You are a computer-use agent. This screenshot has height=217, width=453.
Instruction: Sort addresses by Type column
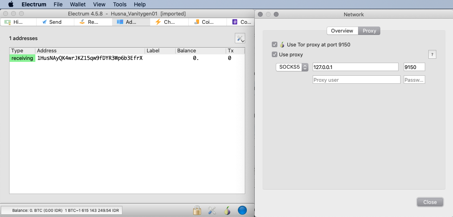click(22, 51)
